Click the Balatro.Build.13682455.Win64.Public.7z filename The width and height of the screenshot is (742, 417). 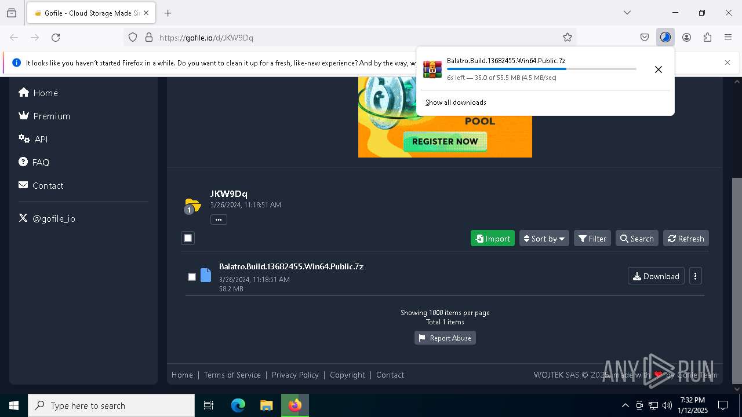[291, 266]
